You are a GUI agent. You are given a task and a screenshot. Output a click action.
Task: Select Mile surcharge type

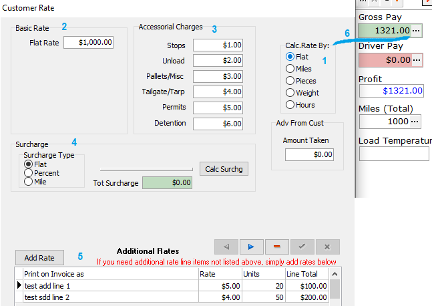click(29, 182)
